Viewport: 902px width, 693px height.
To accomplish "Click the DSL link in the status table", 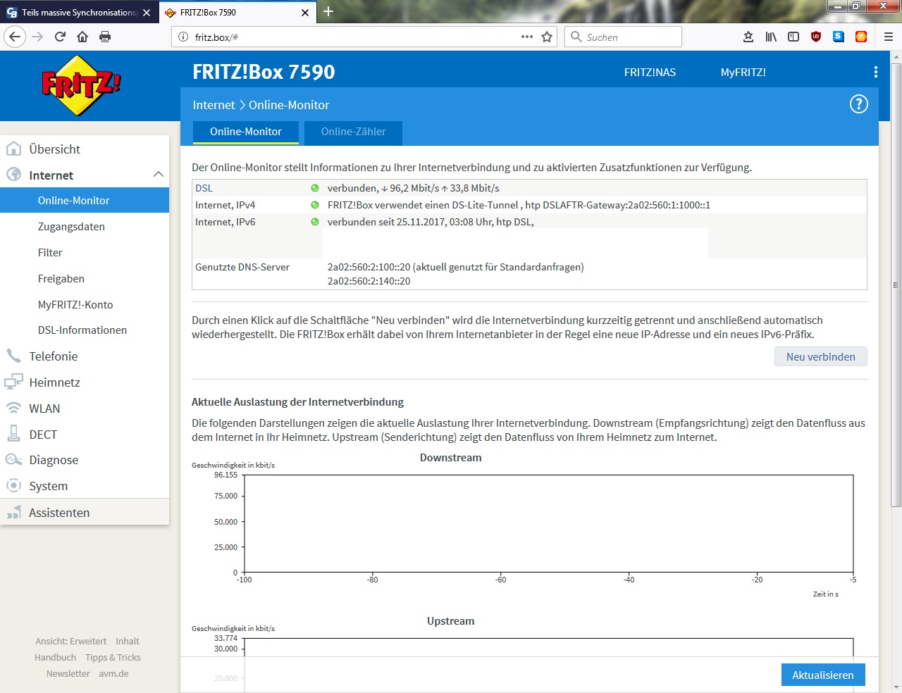I will click(x=204, y=188).
